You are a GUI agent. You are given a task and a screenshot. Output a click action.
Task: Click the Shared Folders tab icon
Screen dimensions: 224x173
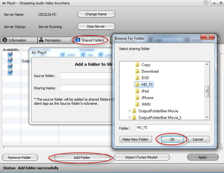pyautogui.click(x=78, y=40)
